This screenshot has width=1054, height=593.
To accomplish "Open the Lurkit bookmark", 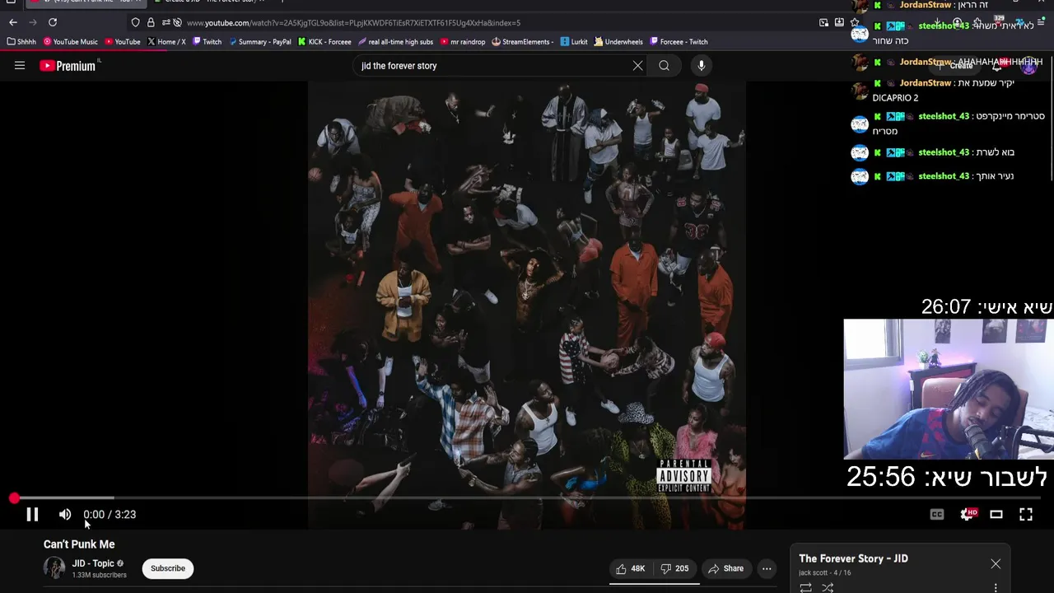I will point(574,42).
